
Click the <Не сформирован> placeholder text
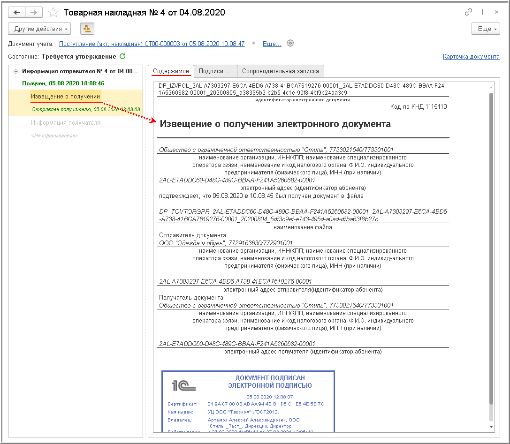coord(54,135)
